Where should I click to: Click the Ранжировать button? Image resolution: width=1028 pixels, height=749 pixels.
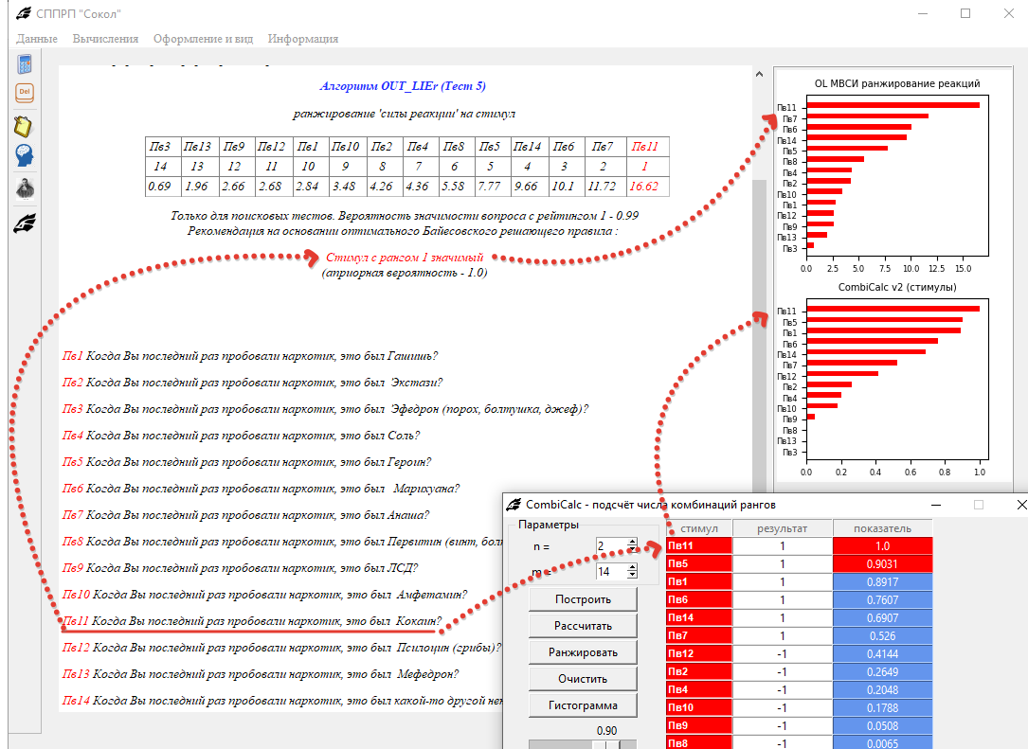click(583, 652)
